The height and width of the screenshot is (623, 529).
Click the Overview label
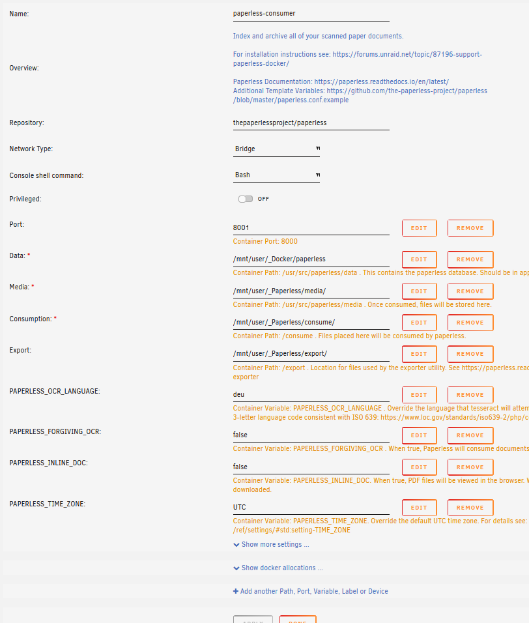(24, 68)
